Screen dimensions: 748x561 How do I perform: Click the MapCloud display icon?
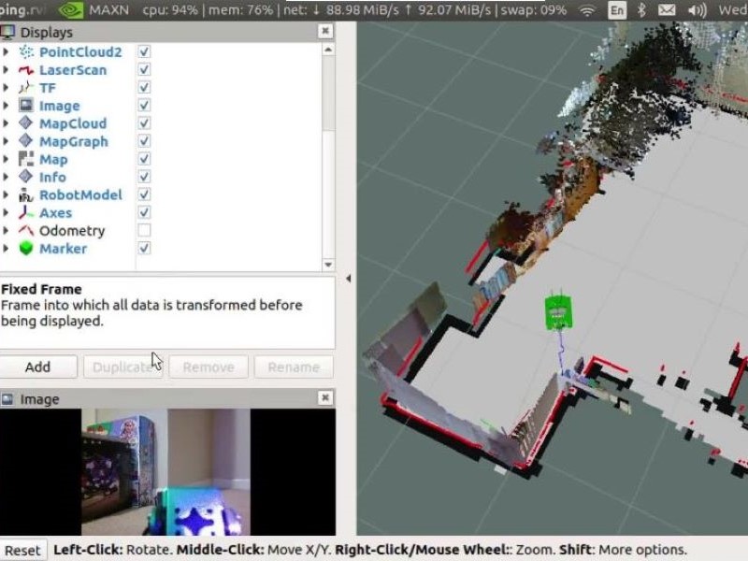click(26, 123)
